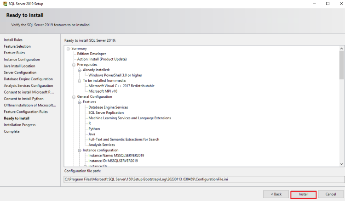Screen dimensions: 345x201
Task: Select Instance Configuration step
Action: click(22, 60)
